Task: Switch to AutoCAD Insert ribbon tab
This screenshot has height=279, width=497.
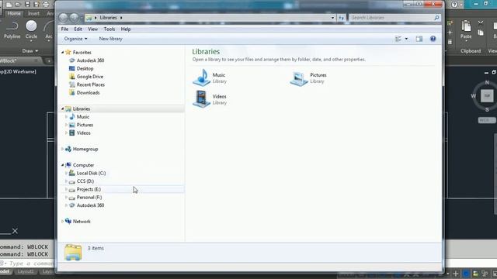Action: (33, 13)
